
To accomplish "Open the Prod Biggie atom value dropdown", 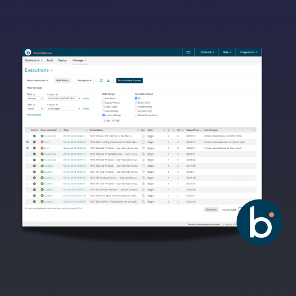I will [63, 109].
